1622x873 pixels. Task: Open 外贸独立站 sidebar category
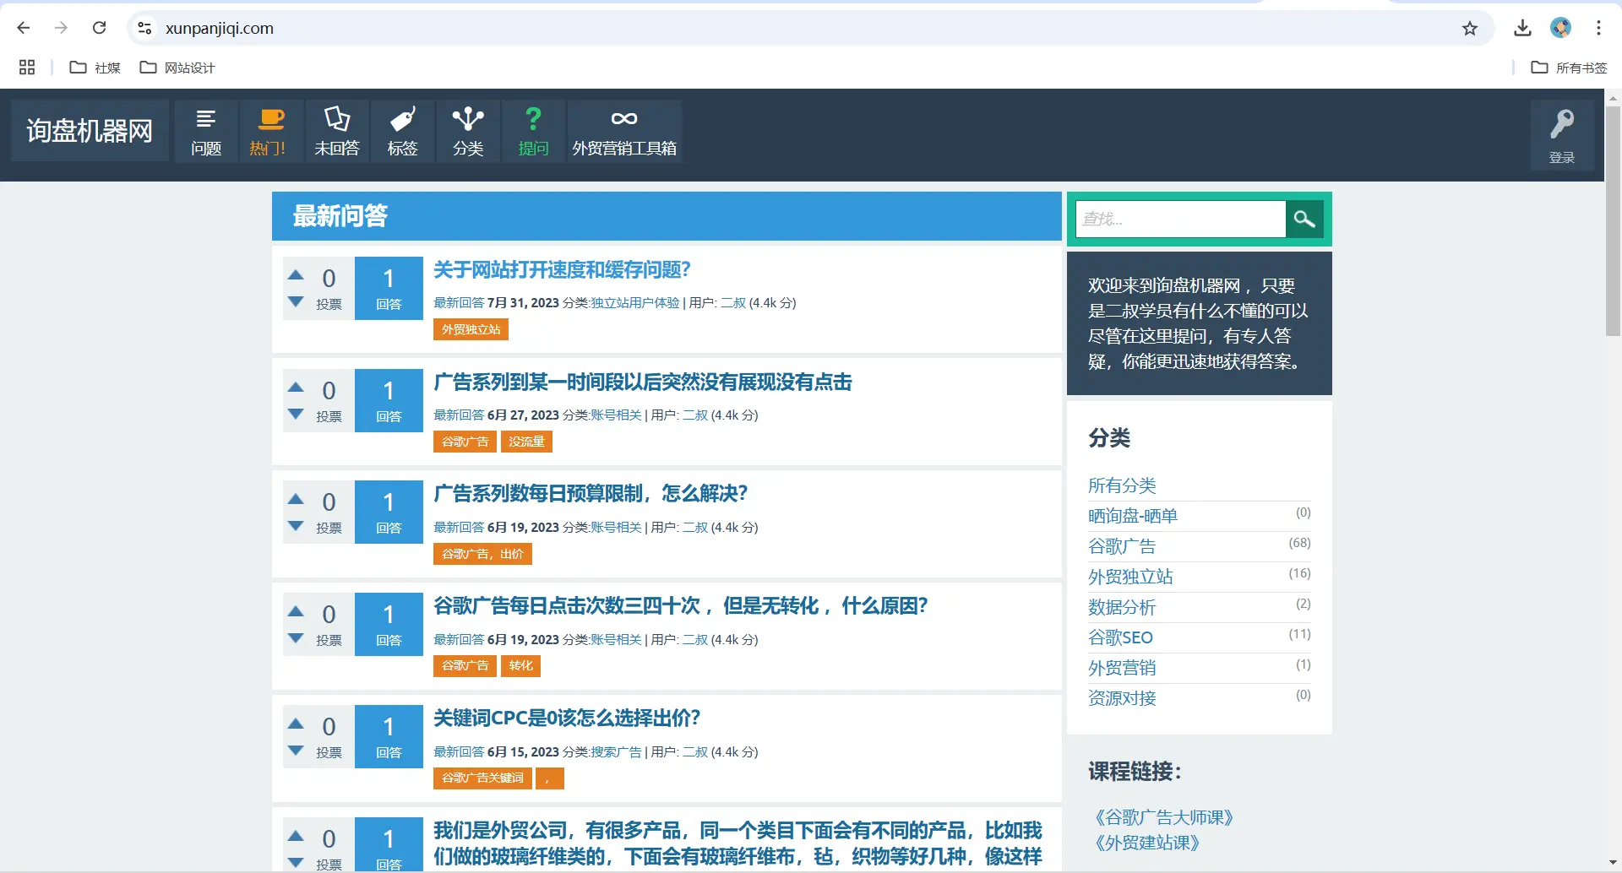1130,577
